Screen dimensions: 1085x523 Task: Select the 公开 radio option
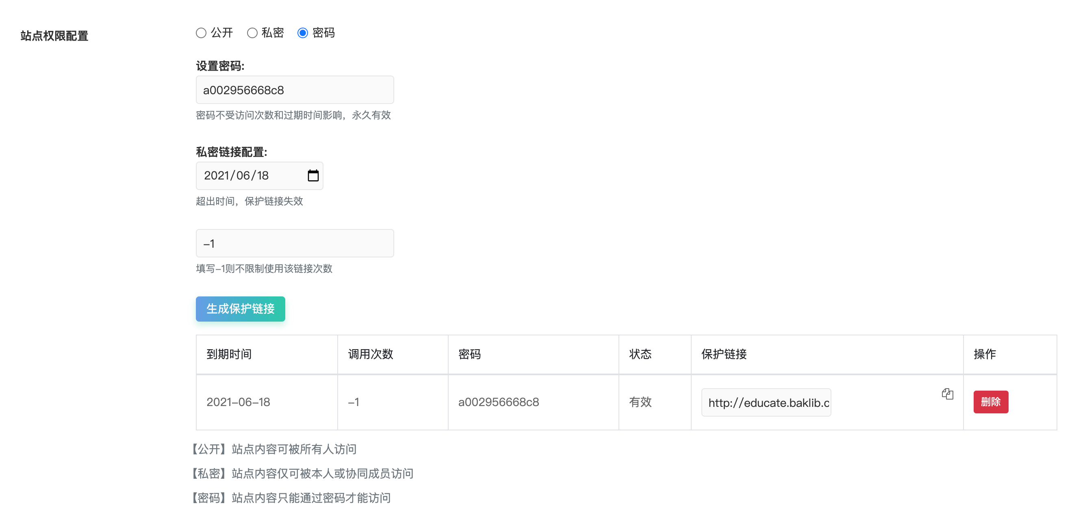pos(201,33)
